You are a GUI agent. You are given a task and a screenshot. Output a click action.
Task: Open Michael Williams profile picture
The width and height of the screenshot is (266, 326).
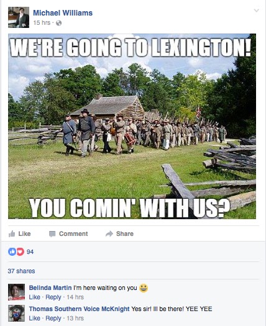point(19,17)
